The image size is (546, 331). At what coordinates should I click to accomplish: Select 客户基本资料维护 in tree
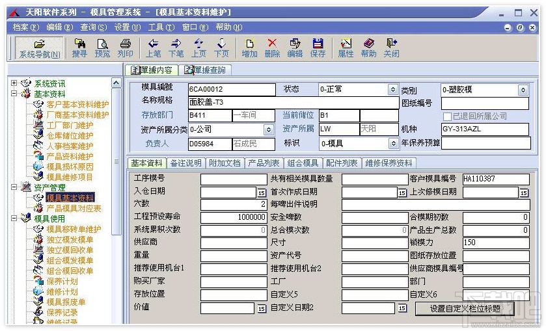click(x=77, y=104)
